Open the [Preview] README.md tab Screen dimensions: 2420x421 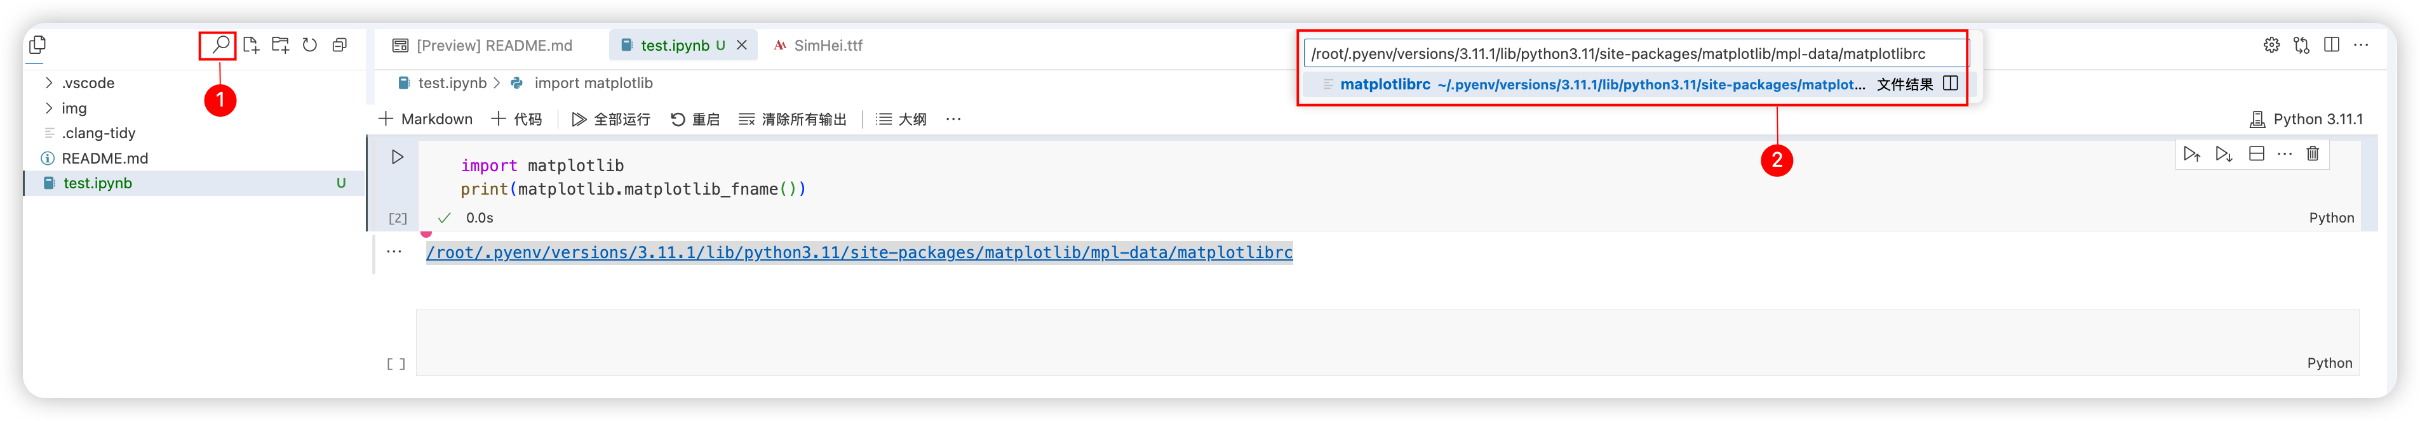point(493,45)
